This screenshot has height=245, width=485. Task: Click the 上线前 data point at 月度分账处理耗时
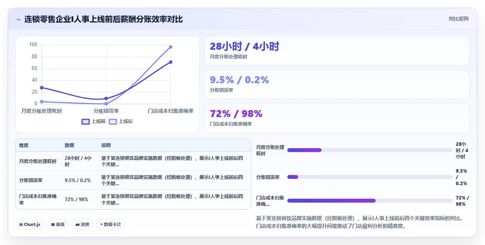coord(42,87)
